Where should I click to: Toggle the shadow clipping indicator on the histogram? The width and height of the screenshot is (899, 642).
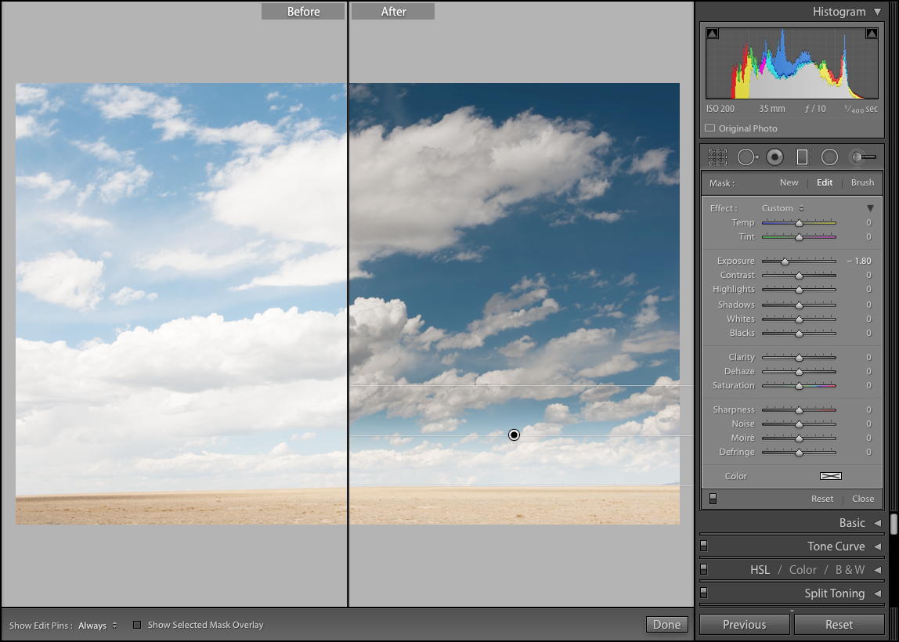pos(712,32)
